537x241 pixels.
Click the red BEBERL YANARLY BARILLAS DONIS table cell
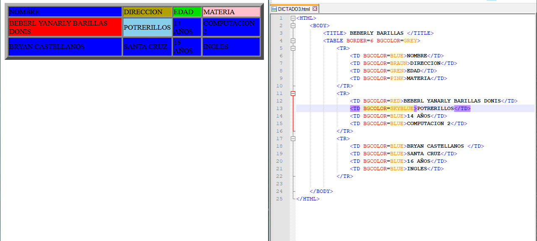pos(65,27)
